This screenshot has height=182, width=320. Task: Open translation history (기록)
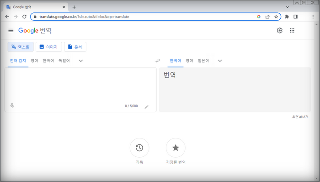click(139, 148)
